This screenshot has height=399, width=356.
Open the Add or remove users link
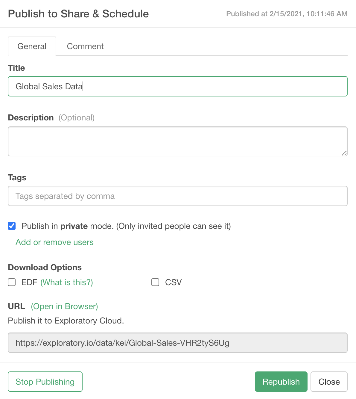(54, 242)
